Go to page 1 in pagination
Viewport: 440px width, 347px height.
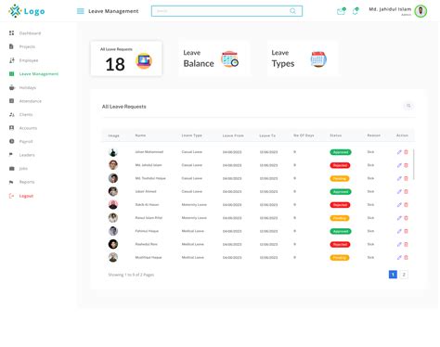(x=393, y=275)
